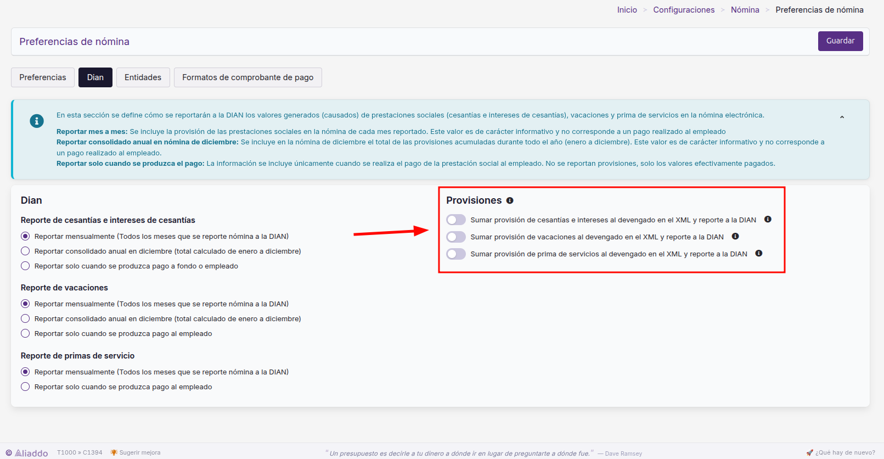Click the rocket icon in the footer

[x=809, y=452]
